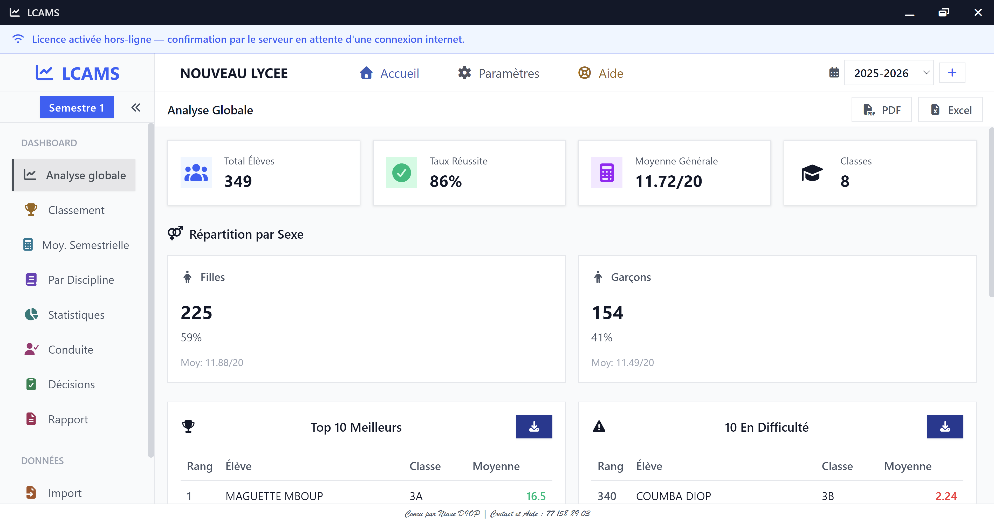The width and height of the screenshot is (994, 523).
Task: Click the Taux Réussite 86% card
Action: (x=469, y=173)
